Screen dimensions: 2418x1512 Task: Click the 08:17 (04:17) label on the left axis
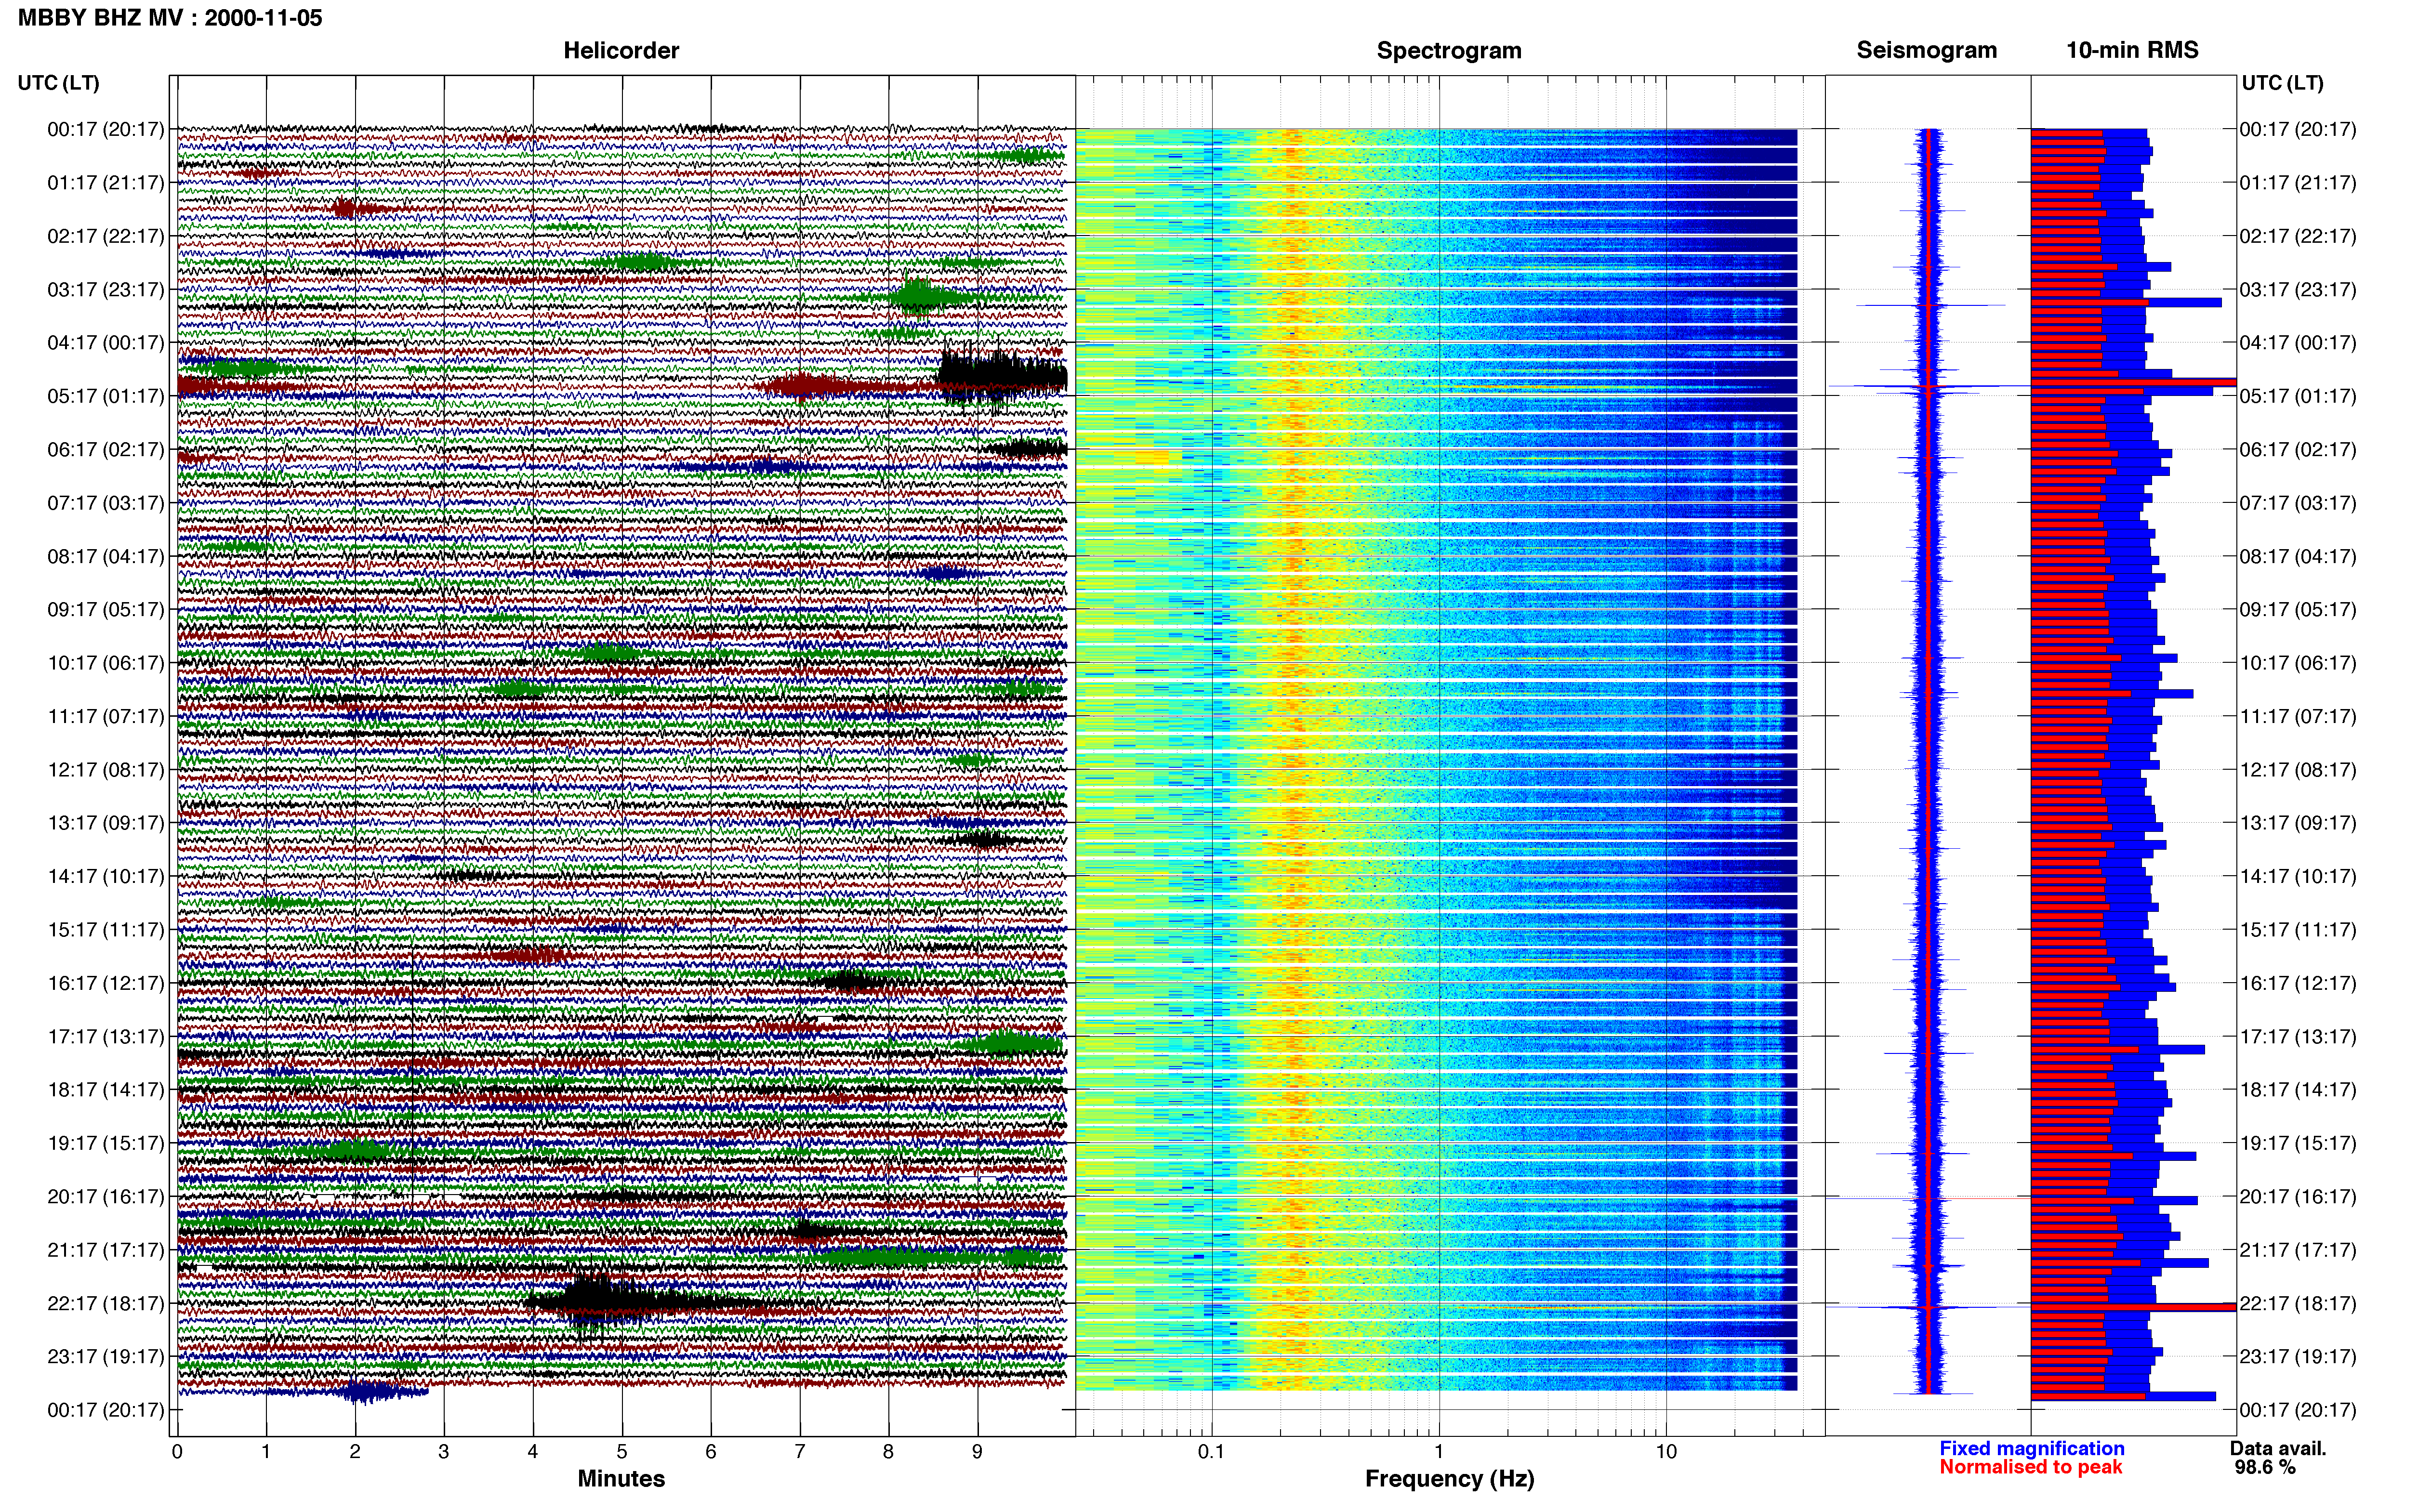(x=105, y=556)
